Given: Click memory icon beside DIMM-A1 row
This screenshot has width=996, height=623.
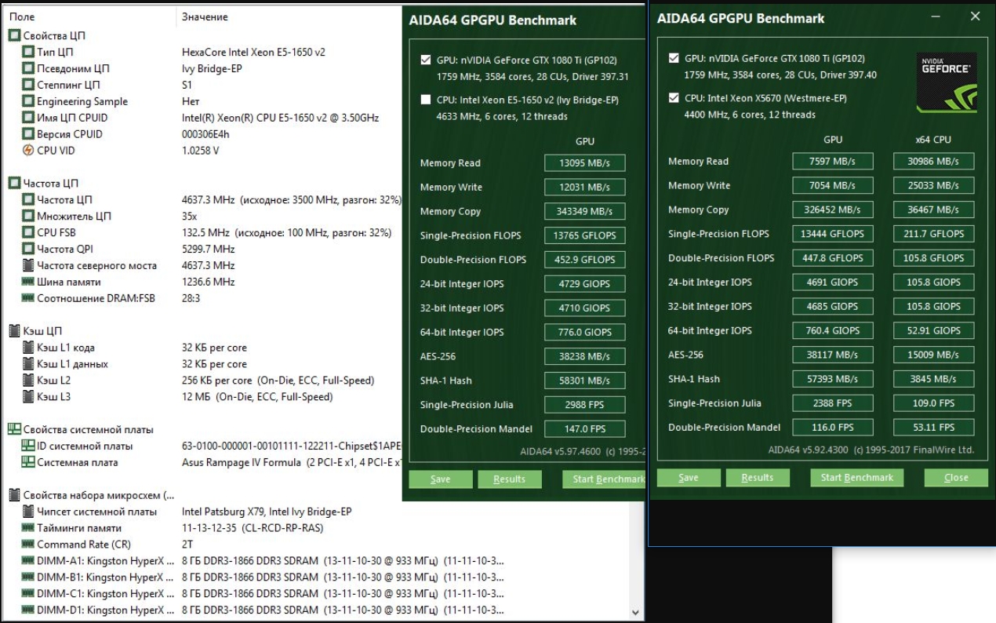Looking at the screenshot, I should click(28, 561).
